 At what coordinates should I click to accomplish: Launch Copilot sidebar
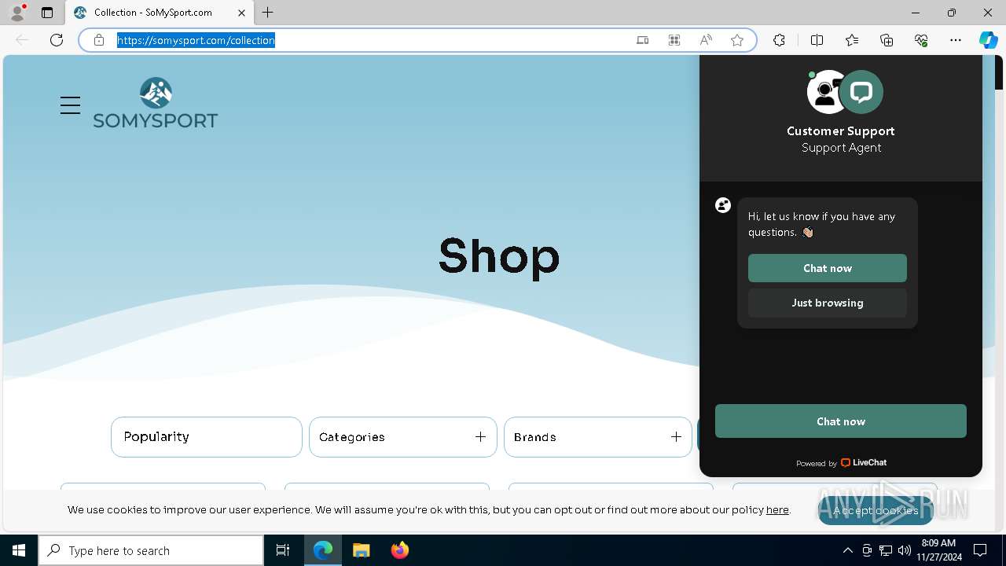[x=988, y=40]
